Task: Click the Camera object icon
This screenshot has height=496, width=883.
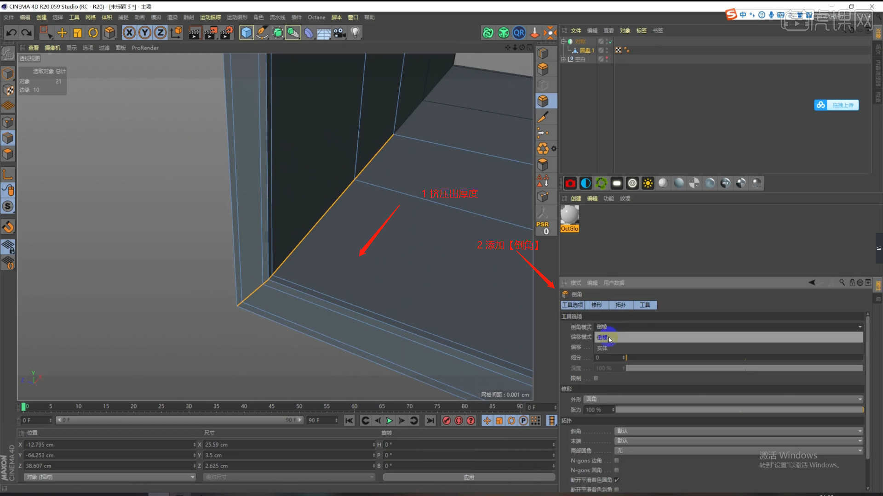Action: point(339,33)
